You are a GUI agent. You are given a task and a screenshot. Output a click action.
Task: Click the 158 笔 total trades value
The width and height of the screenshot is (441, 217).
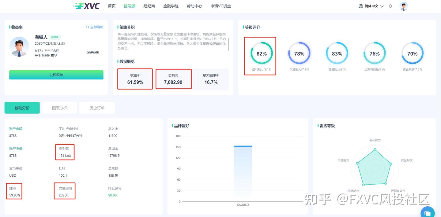(x=113, y=175)
